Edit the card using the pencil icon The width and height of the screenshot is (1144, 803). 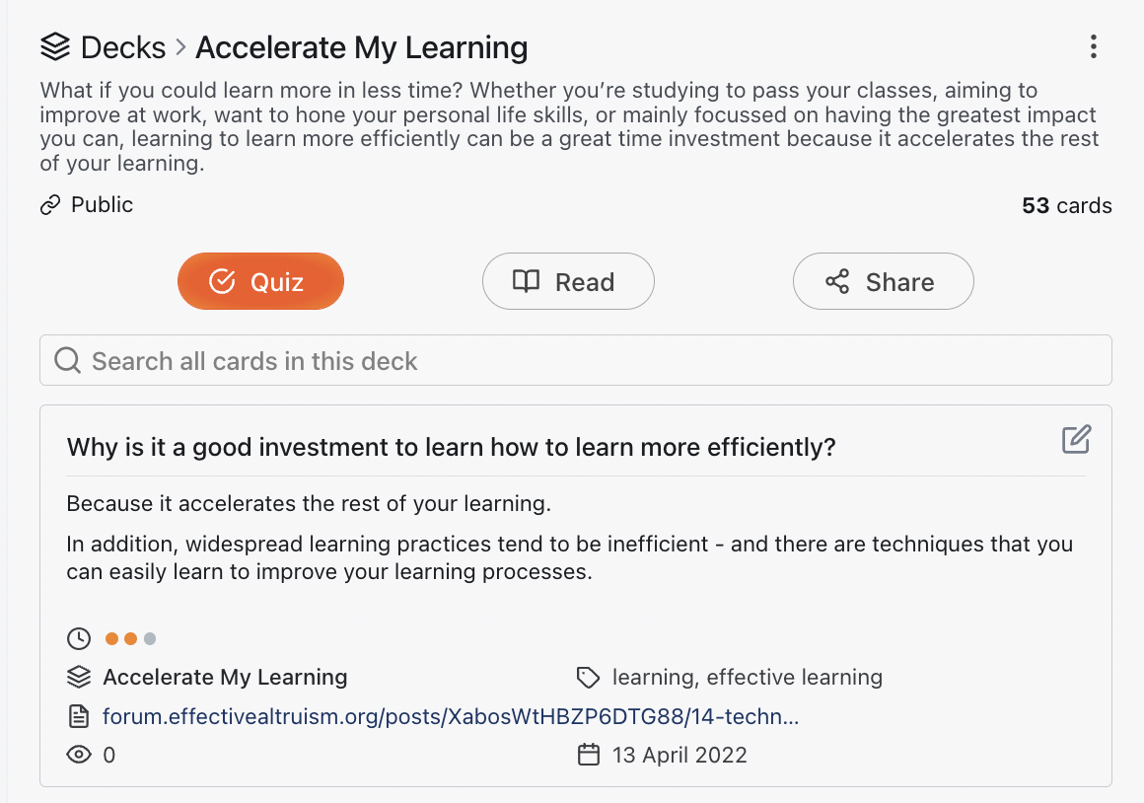point(1076,439)
